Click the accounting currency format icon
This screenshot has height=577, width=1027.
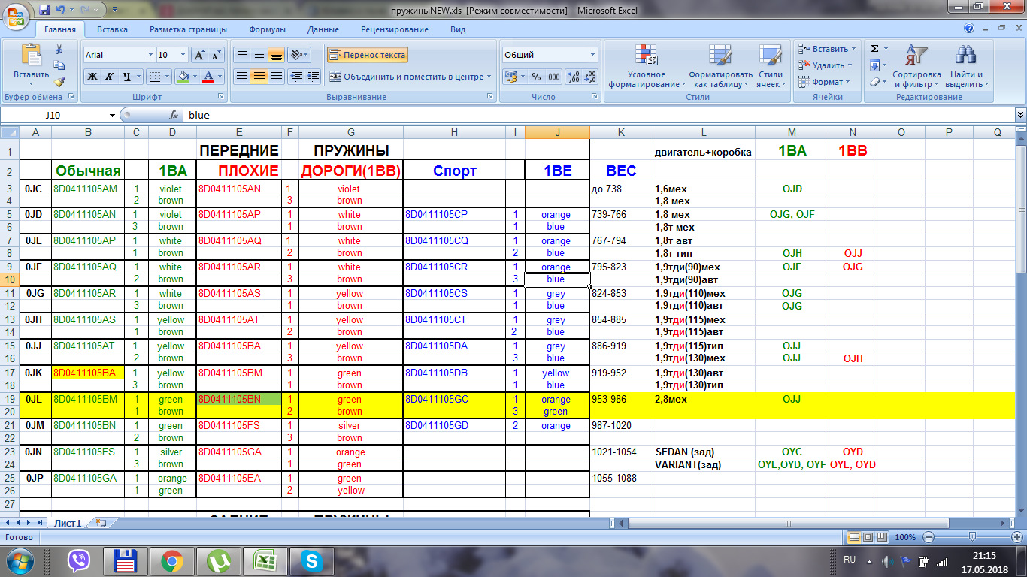click(x=510, y=77)
